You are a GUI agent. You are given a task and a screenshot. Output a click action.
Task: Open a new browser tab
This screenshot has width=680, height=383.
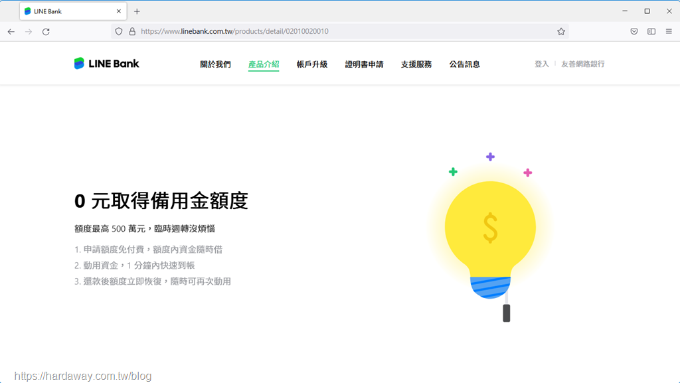(x=137, y=11)
